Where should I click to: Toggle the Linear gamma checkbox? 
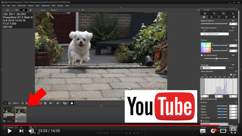point(231,75)
